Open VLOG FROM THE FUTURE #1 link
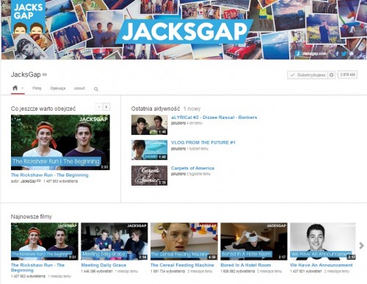Image resolution: width=367 pixels, height=284 pixels. click(x=203, y=142)
